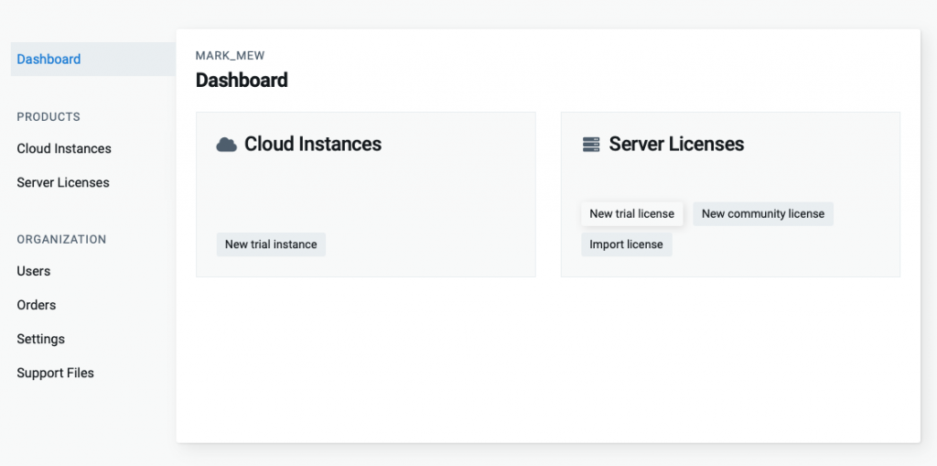Click the Server Licenses card heading
The image size is (937, 466).
point(676,144)
